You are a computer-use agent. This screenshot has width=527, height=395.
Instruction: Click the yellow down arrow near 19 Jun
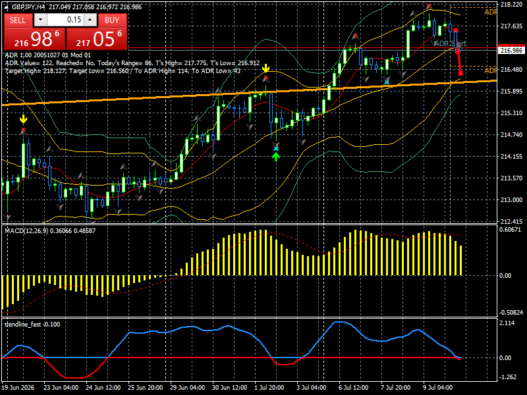(x=23, y=119)
